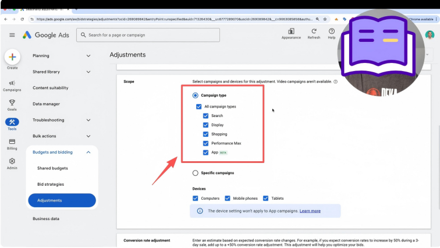
Task: Select Adjustments menu item
Action: click(62, 200)
